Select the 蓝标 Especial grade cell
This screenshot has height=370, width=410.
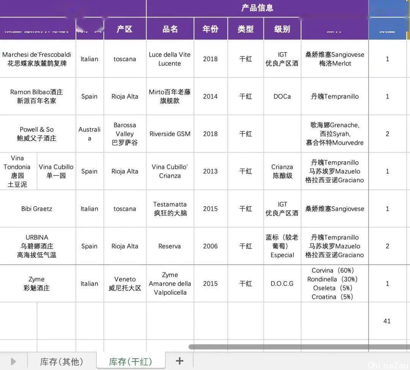tap(282, 246)
